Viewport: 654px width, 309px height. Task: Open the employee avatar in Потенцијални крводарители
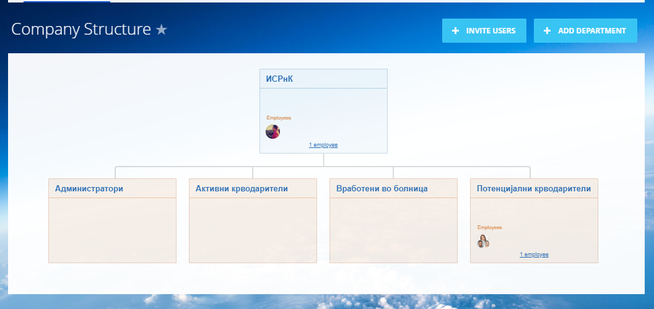483,242
